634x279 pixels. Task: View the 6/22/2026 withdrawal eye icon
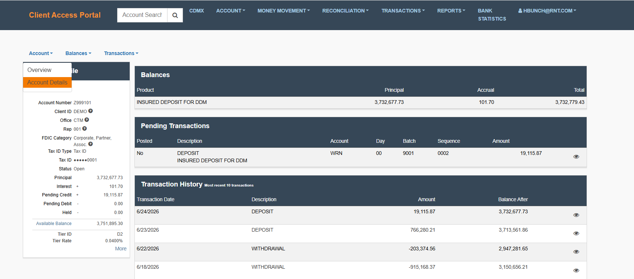(x=576, y=252)
